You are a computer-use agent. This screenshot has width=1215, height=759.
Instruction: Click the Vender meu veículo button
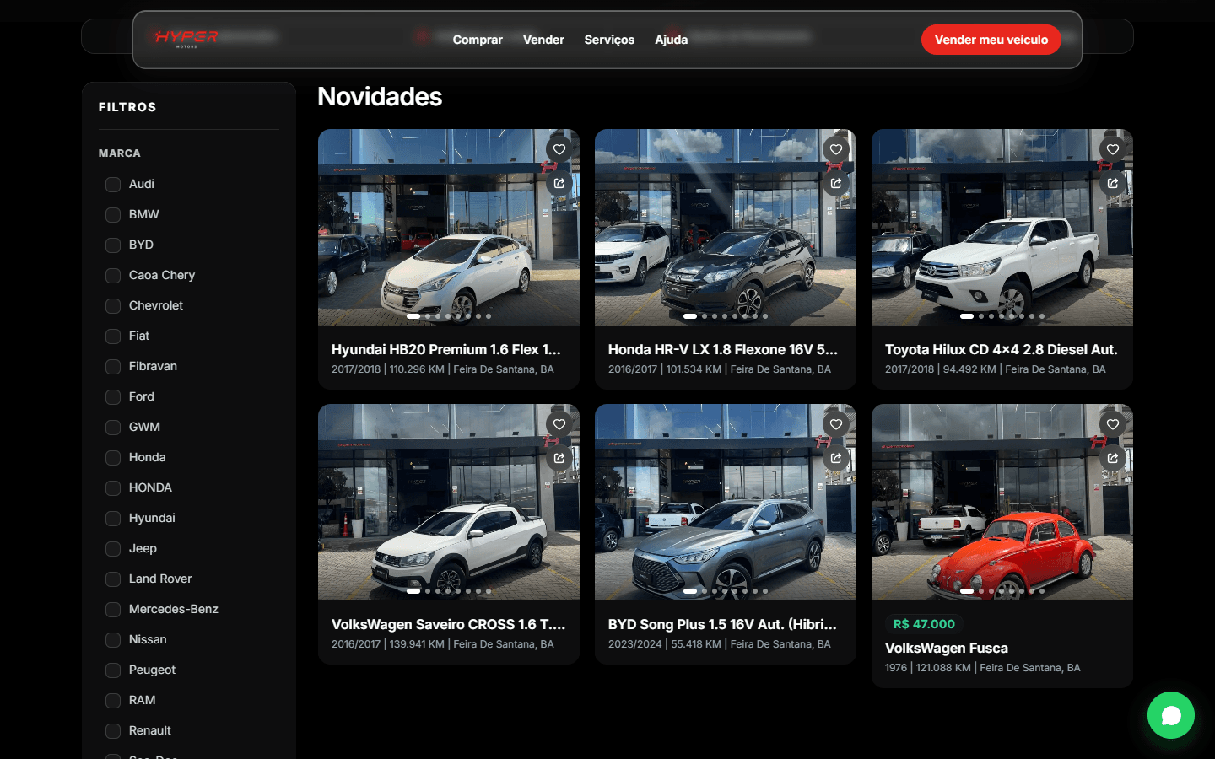[991, 40]
